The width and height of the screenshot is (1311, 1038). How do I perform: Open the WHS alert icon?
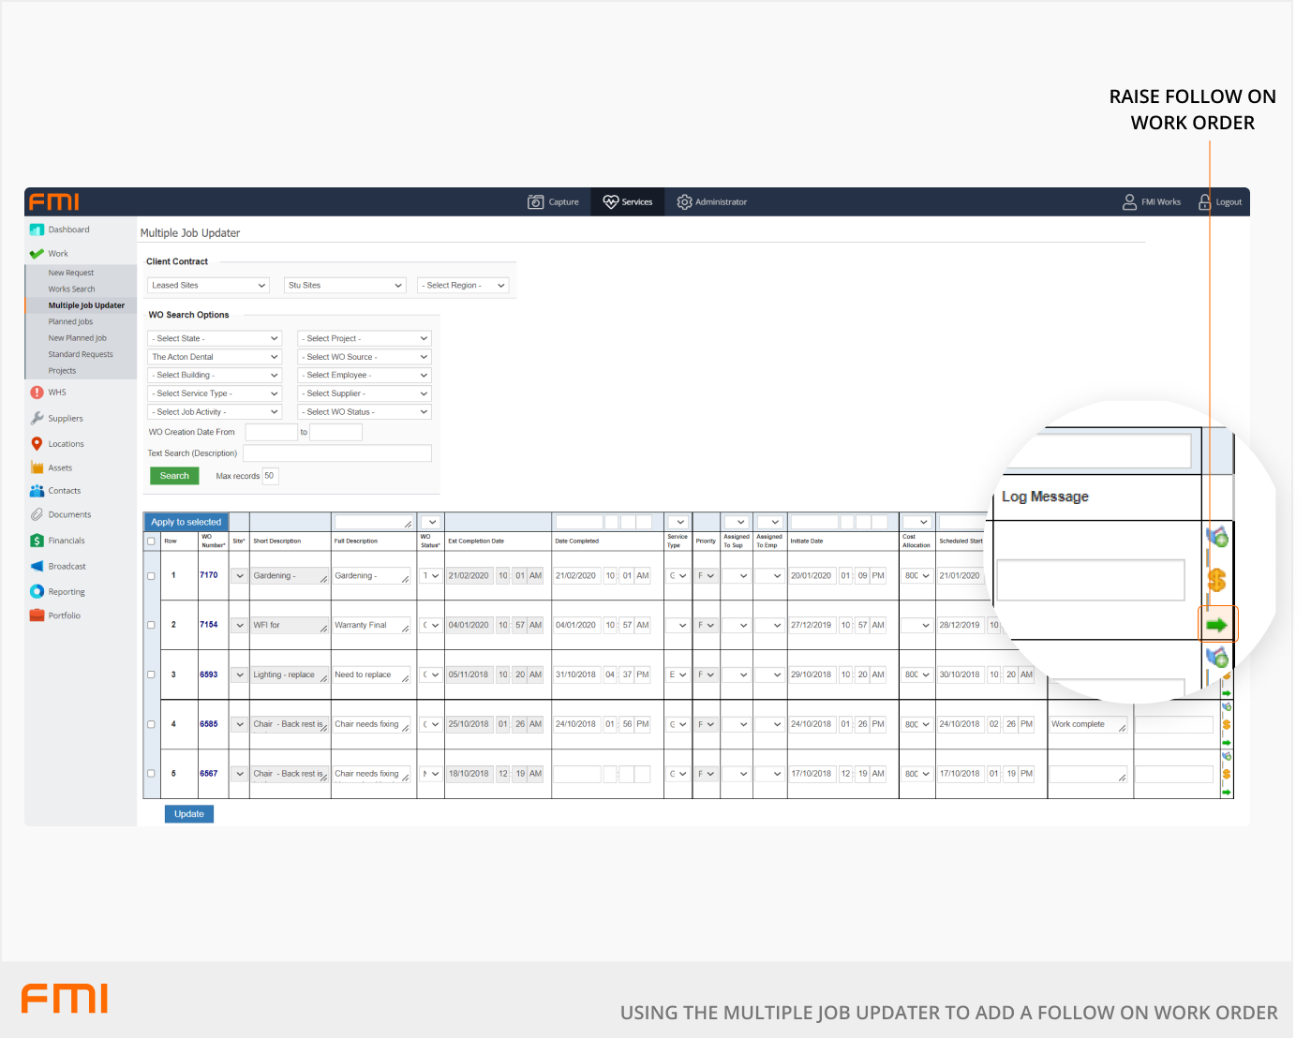coord(37,393)
